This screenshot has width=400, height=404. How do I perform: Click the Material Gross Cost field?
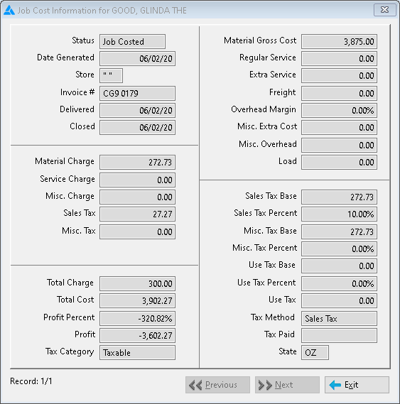pyautogui.click(x=339, y=41)
